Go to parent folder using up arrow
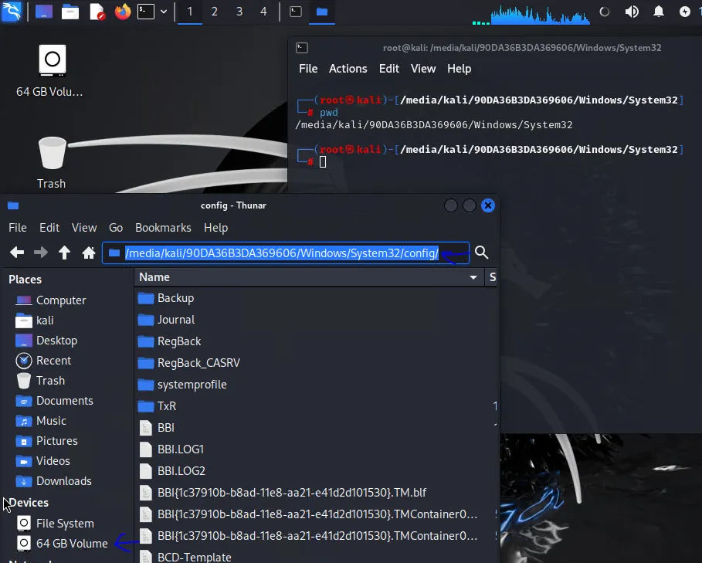 tap(64, 253)
